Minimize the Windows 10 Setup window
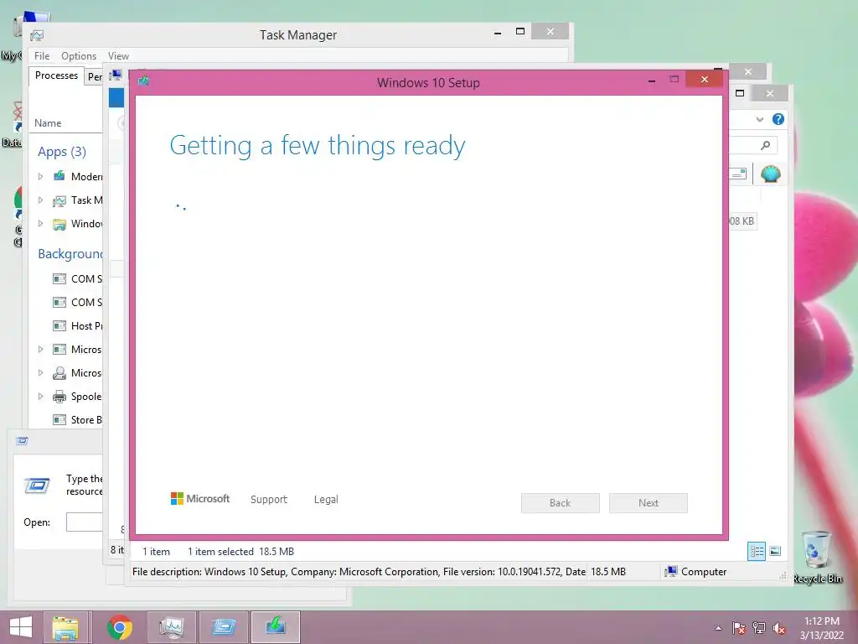Image resolution: width=858 pixels, height=644 pixels. click(x=652, y=80)
